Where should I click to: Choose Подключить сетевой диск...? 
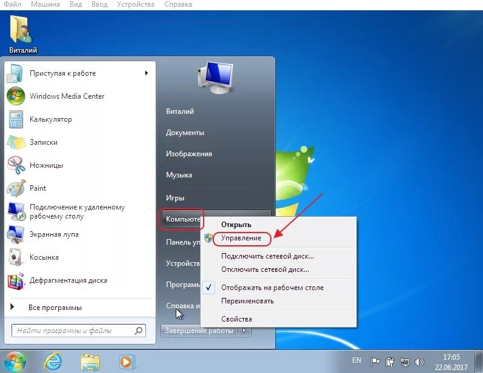pyautogui.click(x=267, y=256)
